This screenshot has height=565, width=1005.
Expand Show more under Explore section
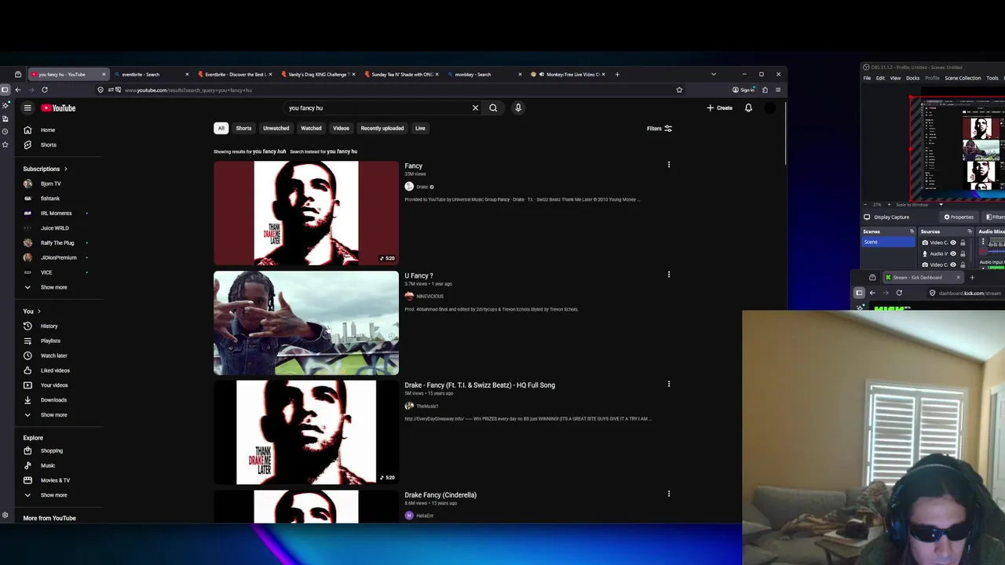point(53,495)
